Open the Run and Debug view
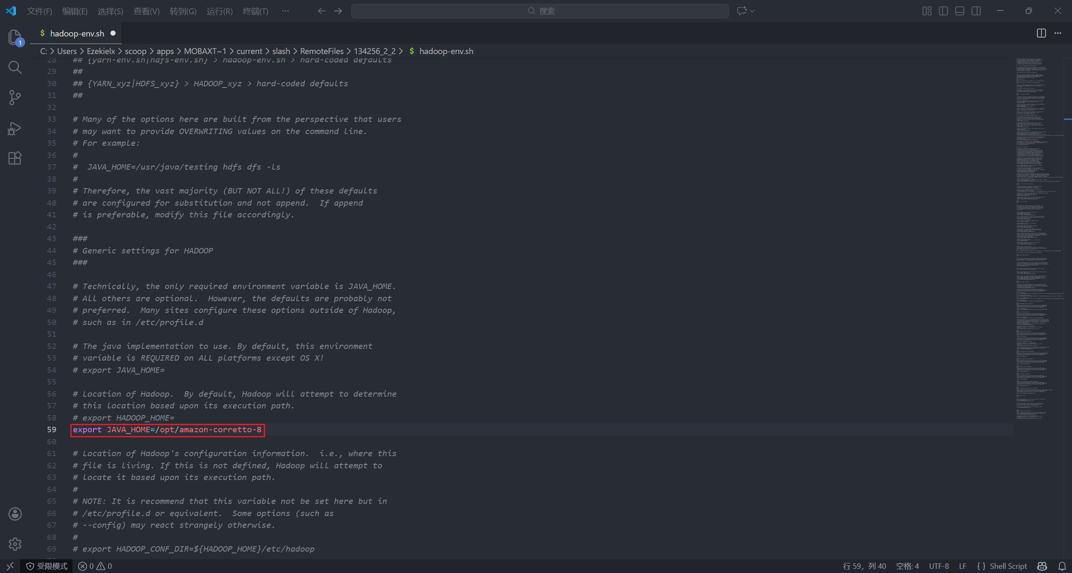The width and height of the screenshot is (1072, 573). tap(15, 128)
